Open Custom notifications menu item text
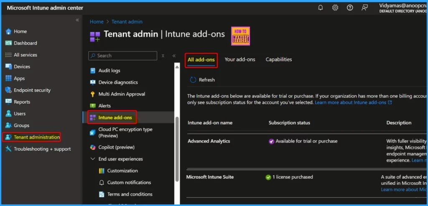 click(x=129, y=183)
